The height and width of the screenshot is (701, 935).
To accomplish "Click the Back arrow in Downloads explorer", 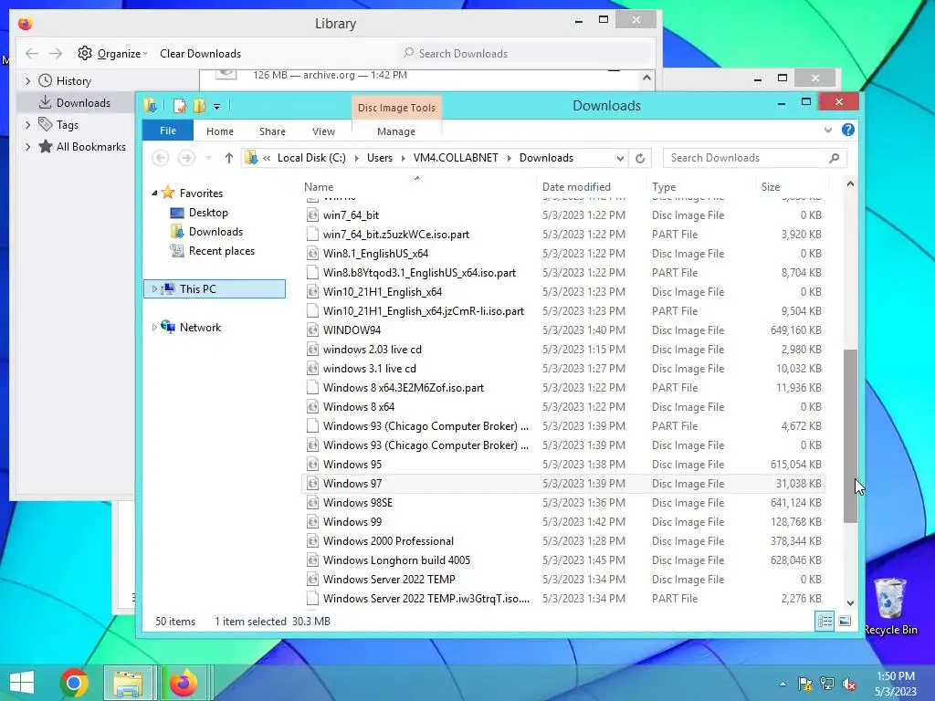I will tap(160, 158).
